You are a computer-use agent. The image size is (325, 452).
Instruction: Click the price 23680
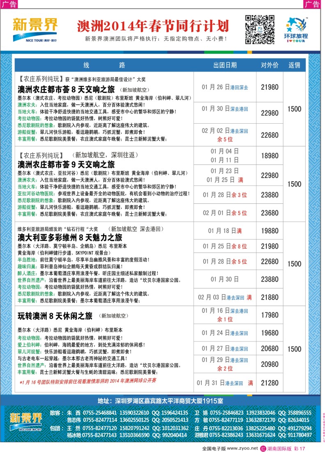click(270, 213)
